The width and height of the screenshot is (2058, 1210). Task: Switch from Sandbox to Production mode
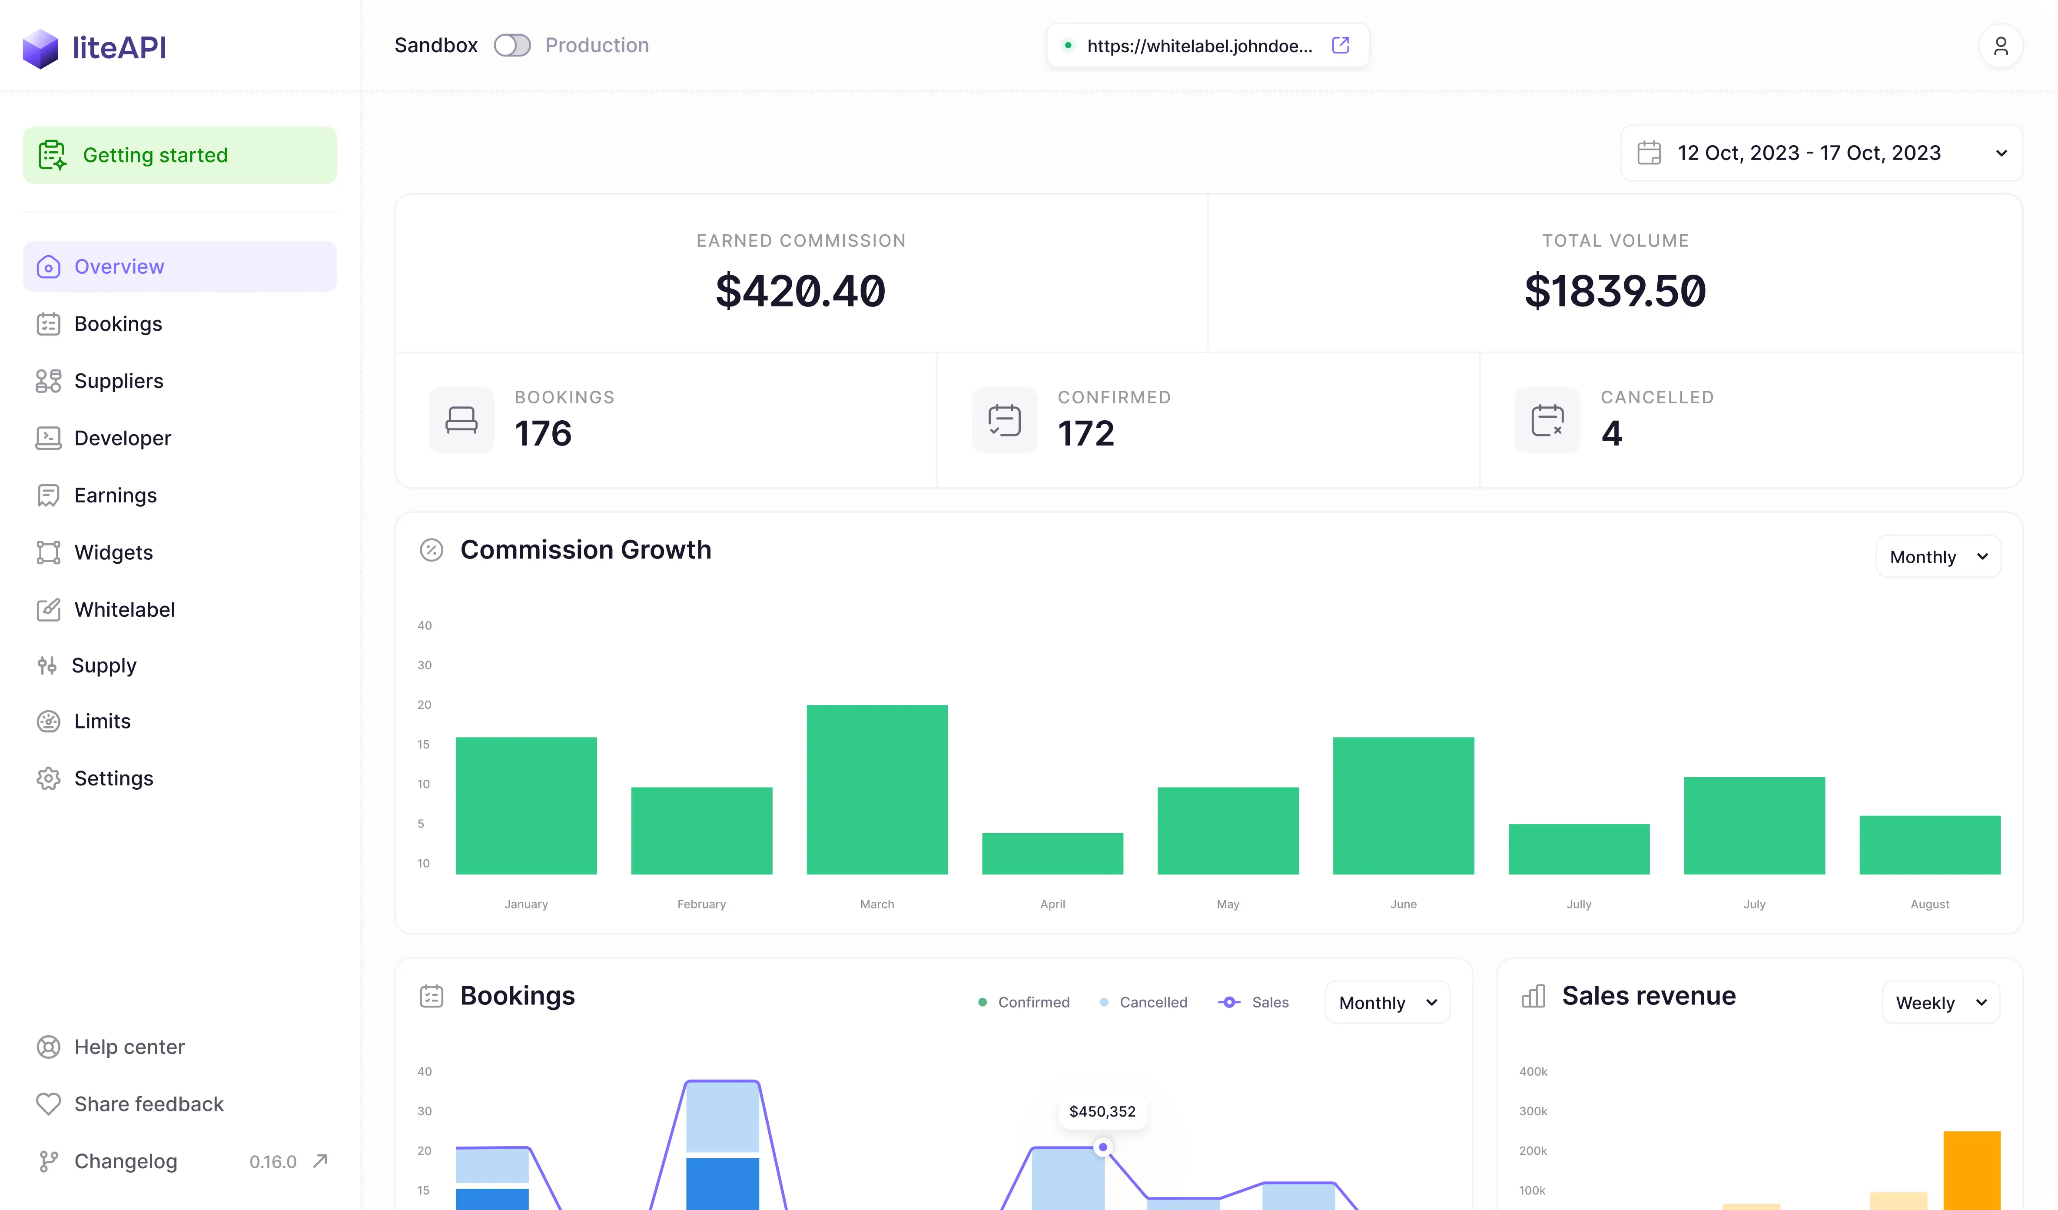[513, 45]
